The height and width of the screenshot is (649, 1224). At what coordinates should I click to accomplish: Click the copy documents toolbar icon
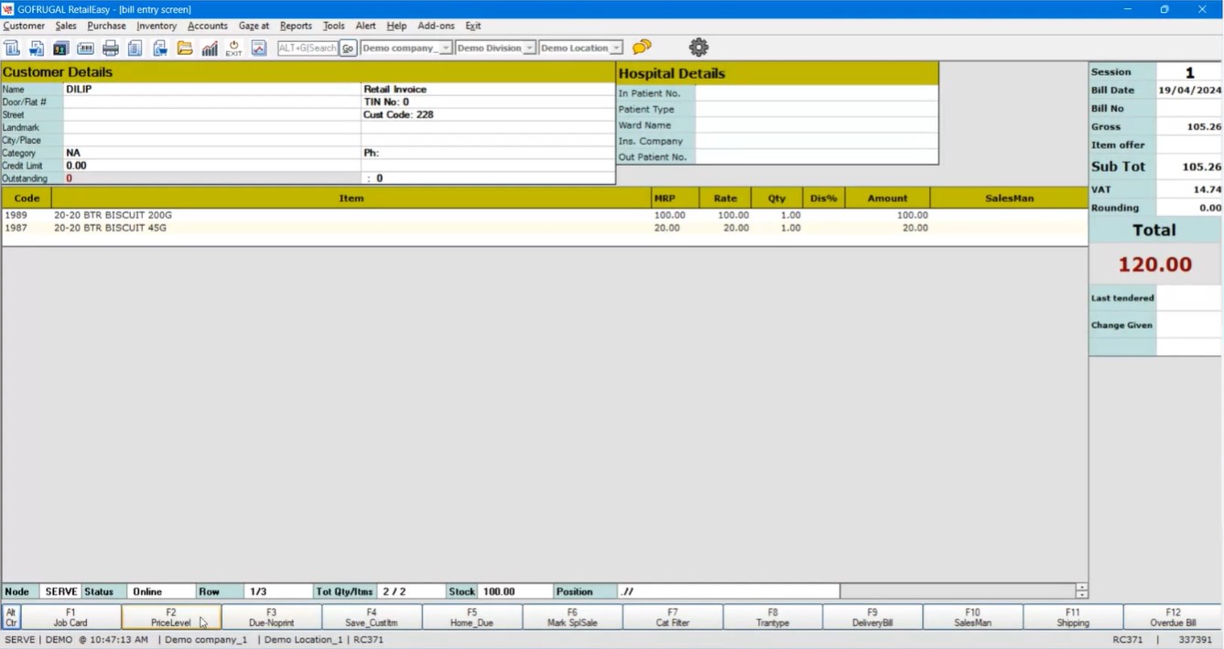coord(135,48)
